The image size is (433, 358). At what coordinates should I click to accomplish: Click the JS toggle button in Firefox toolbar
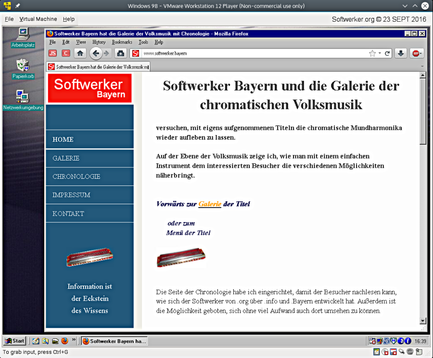[53, 53]
